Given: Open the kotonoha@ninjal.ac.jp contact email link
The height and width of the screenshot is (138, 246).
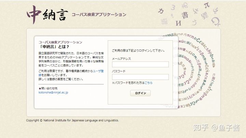Looking at the screenshot, I should pos(53,93).
